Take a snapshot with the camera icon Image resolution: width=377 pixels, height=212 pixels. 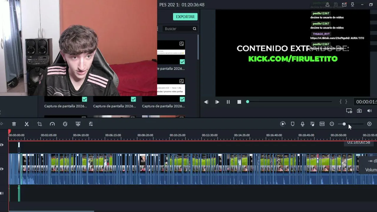click(359, 111)
